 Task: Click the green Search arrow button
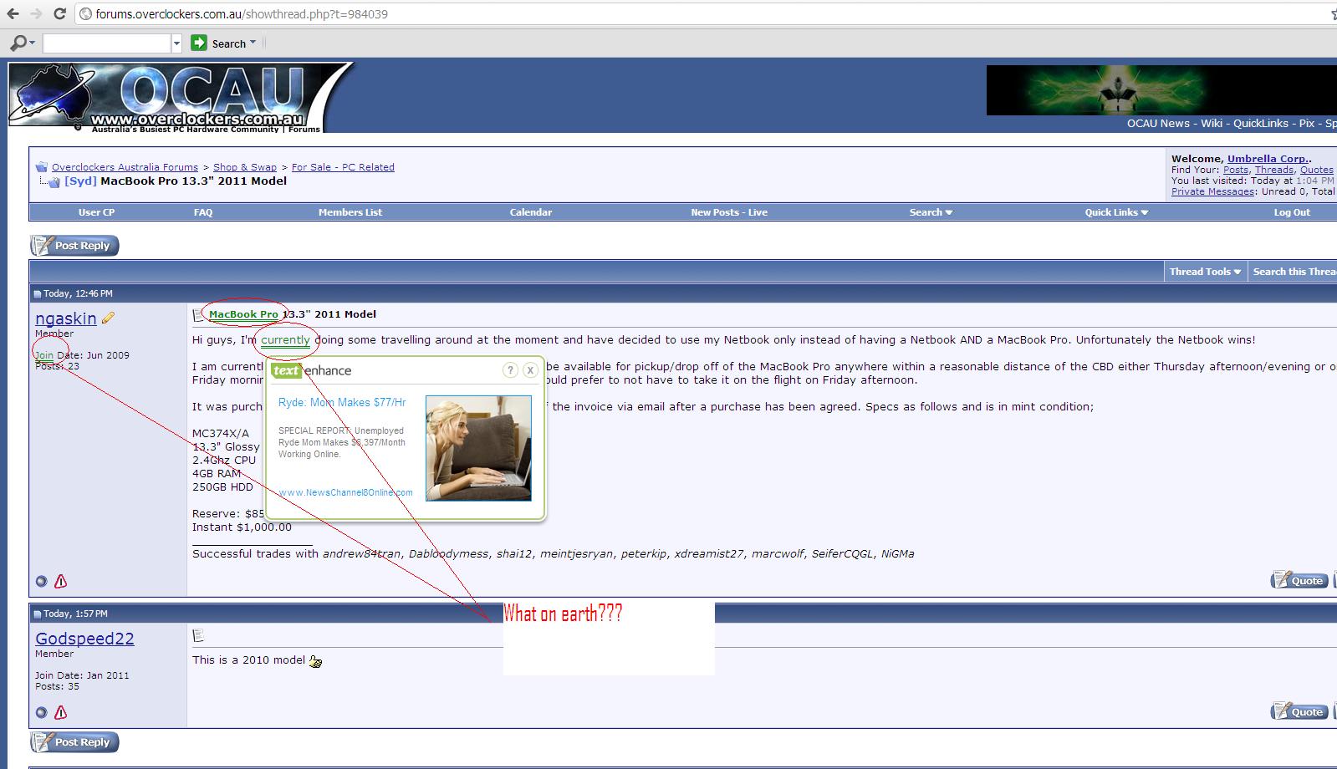click(199, 43)
